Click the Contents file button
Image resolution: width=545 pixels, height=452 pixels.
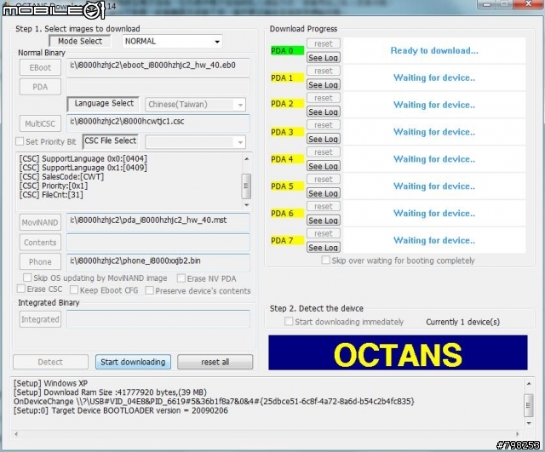click(x=40, y=242)
